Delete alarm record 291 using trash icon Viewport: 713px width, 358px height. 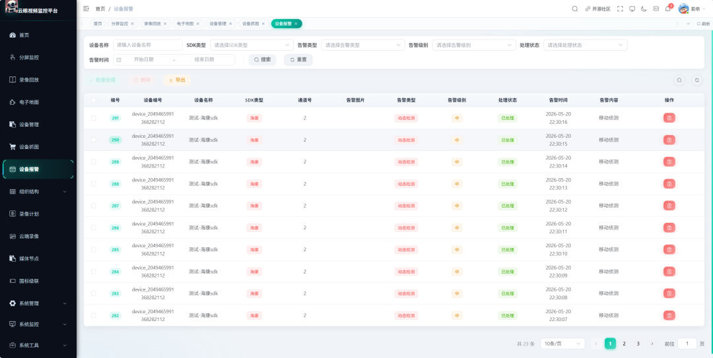click(x=669, y=118)
